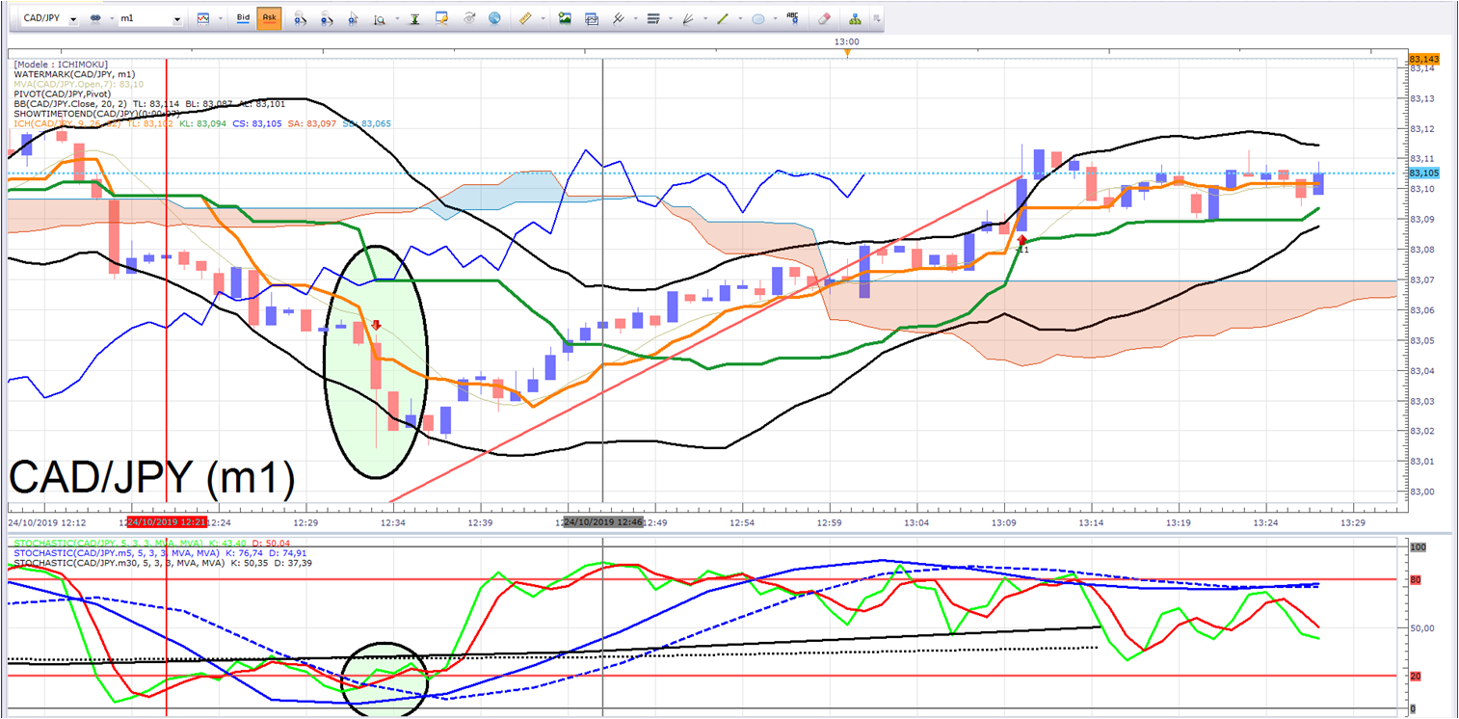Click the [Modele : ICHIMOKU] label
Screen dimensions: 1459x719
coord(62,64)
